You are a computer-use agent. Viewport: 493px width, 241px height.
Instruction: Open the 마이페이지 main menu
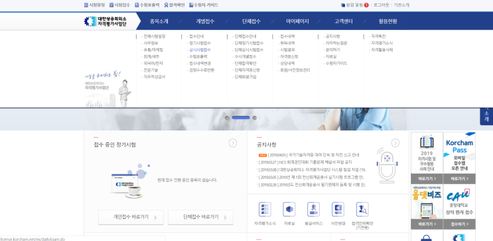(x=297, y=21)
